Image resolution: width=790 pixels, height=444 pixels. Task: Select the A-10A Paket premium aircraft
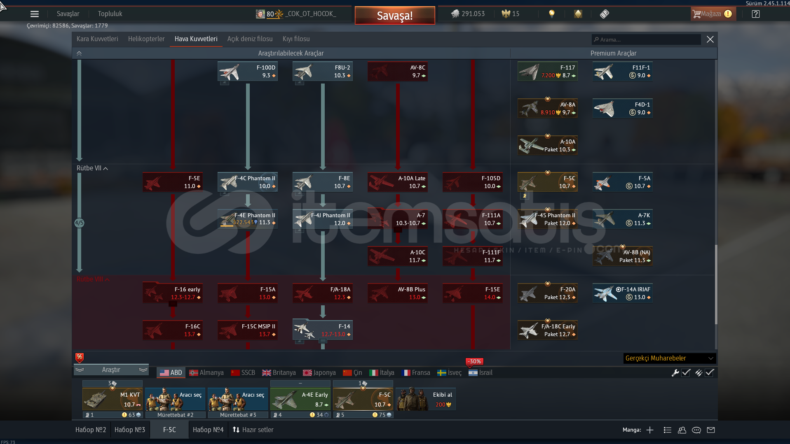tap(548, 146)
